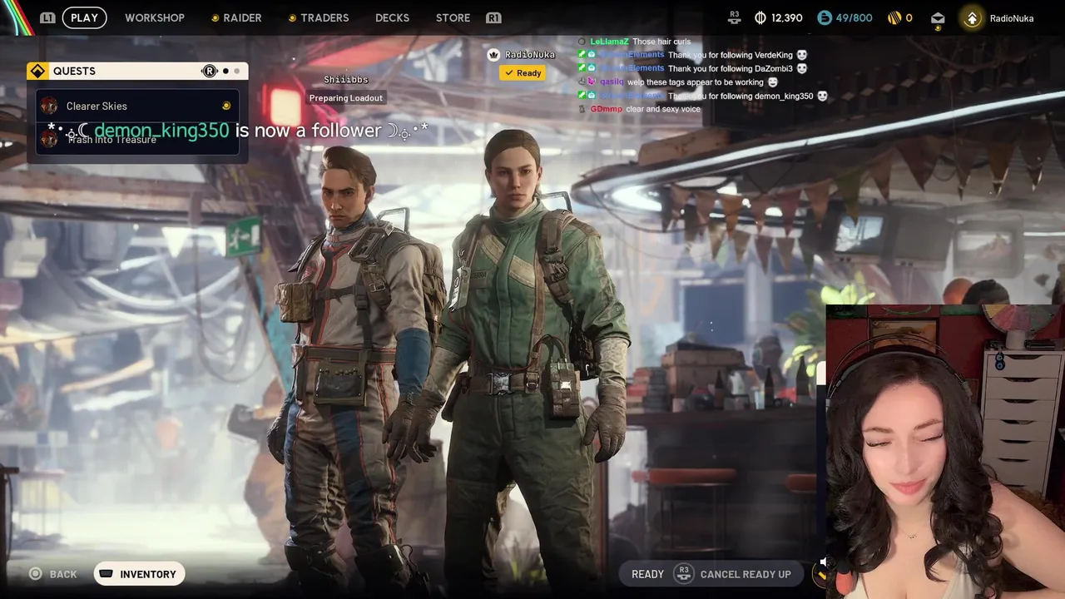Select the second page dot in Quests header
Screen dimensions: 1065x599
(x=236, y=71)
